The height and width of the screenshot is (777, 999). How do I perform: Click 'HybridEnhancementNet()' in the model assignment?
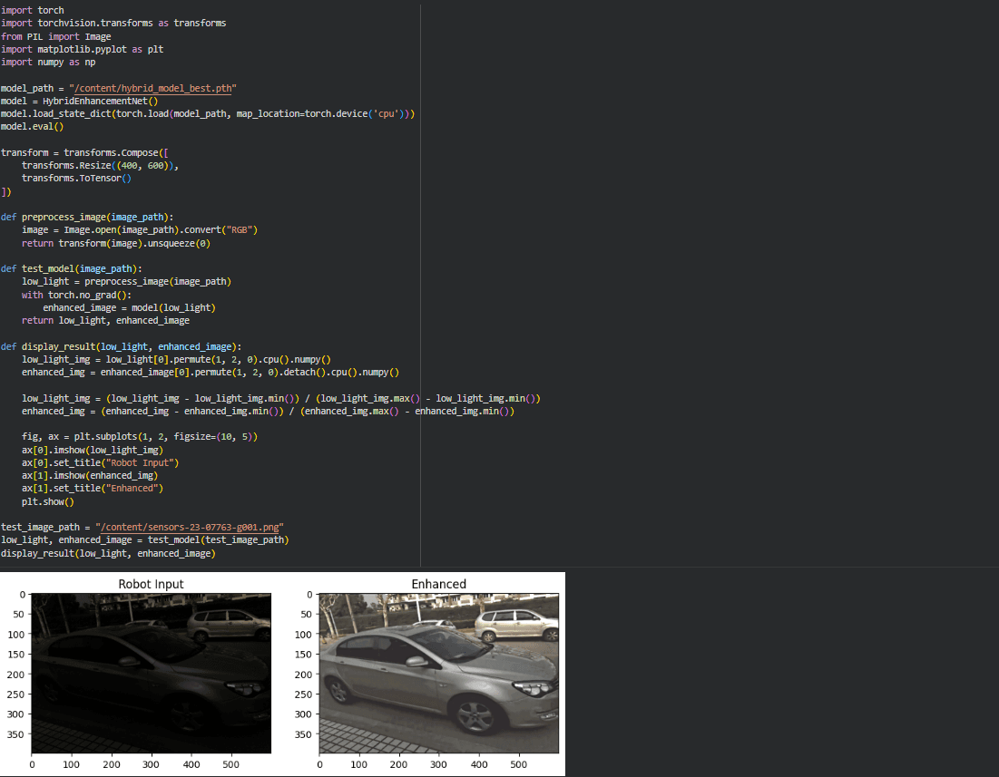coord(100,101)
